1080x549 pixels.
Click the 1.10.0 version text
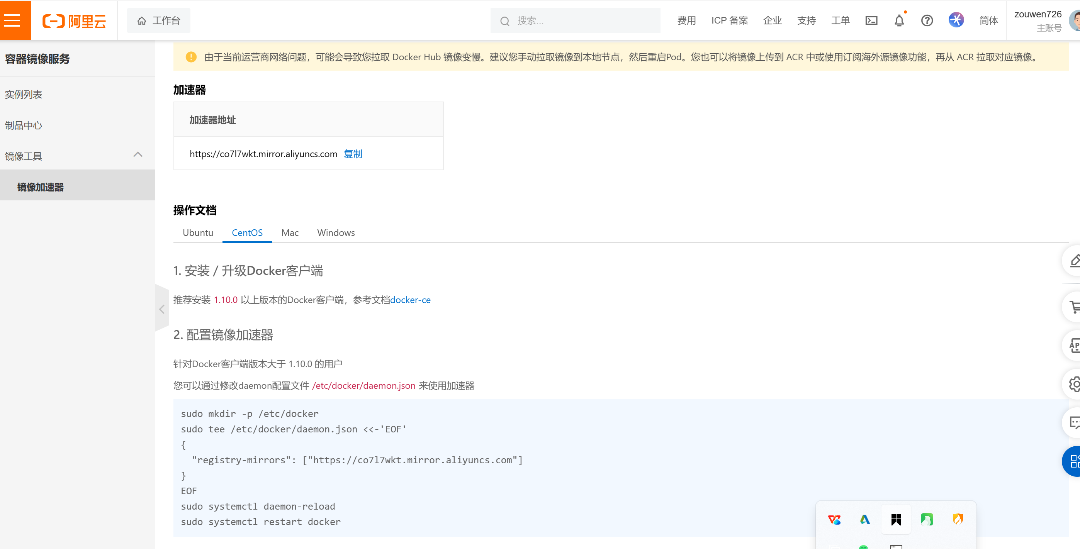226,300
